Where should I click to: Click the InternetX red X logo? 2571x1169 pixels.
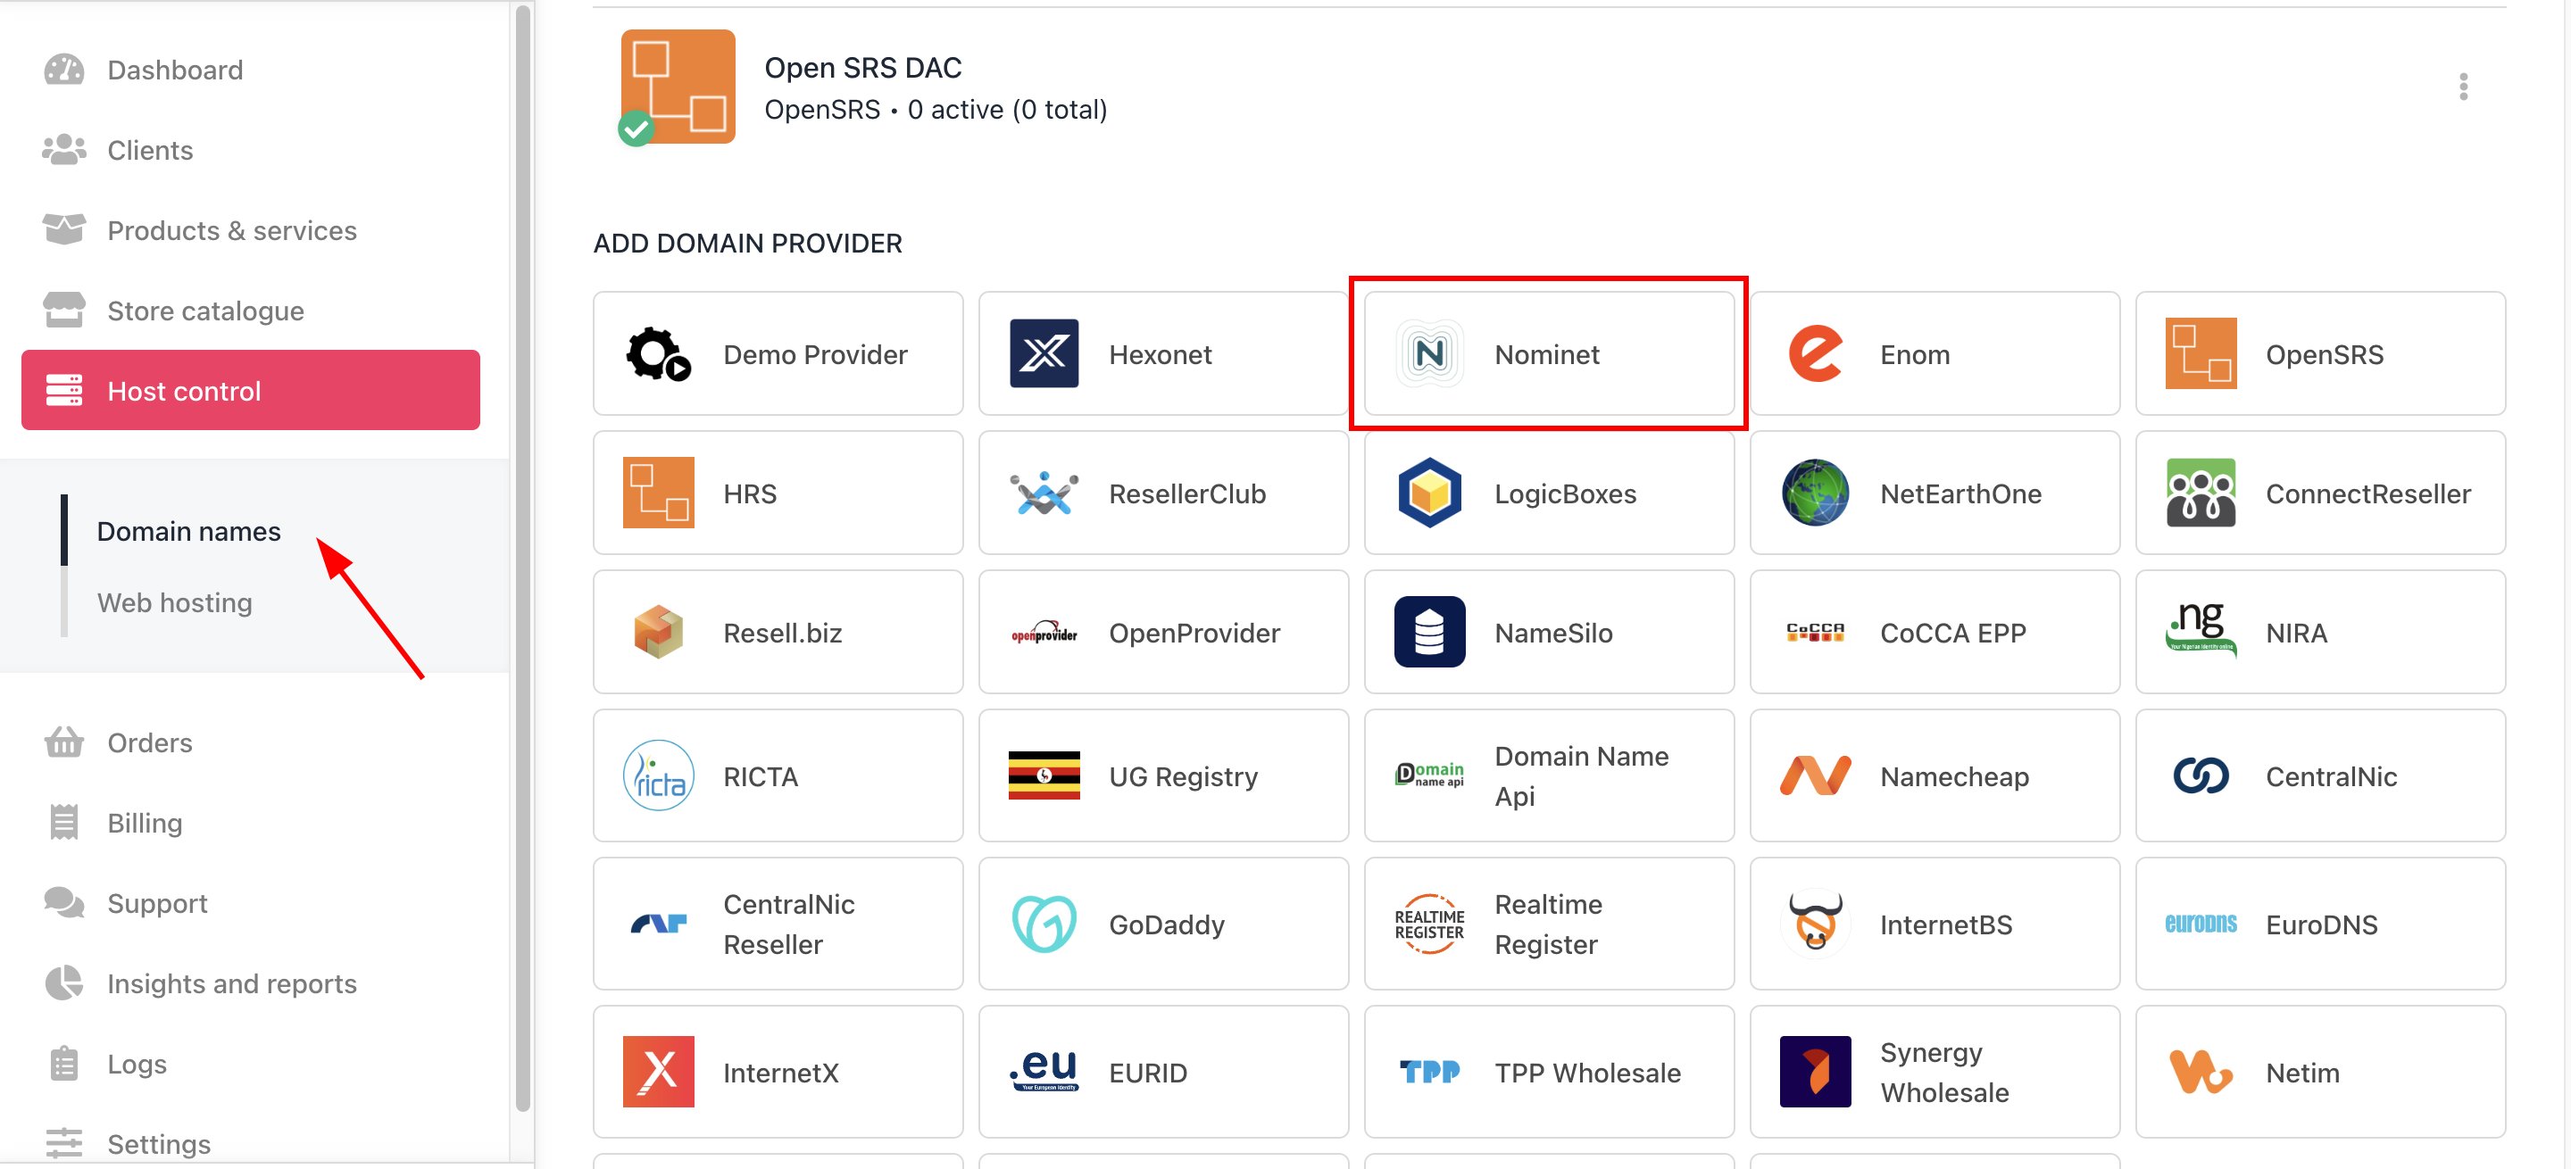point(659,1073)
